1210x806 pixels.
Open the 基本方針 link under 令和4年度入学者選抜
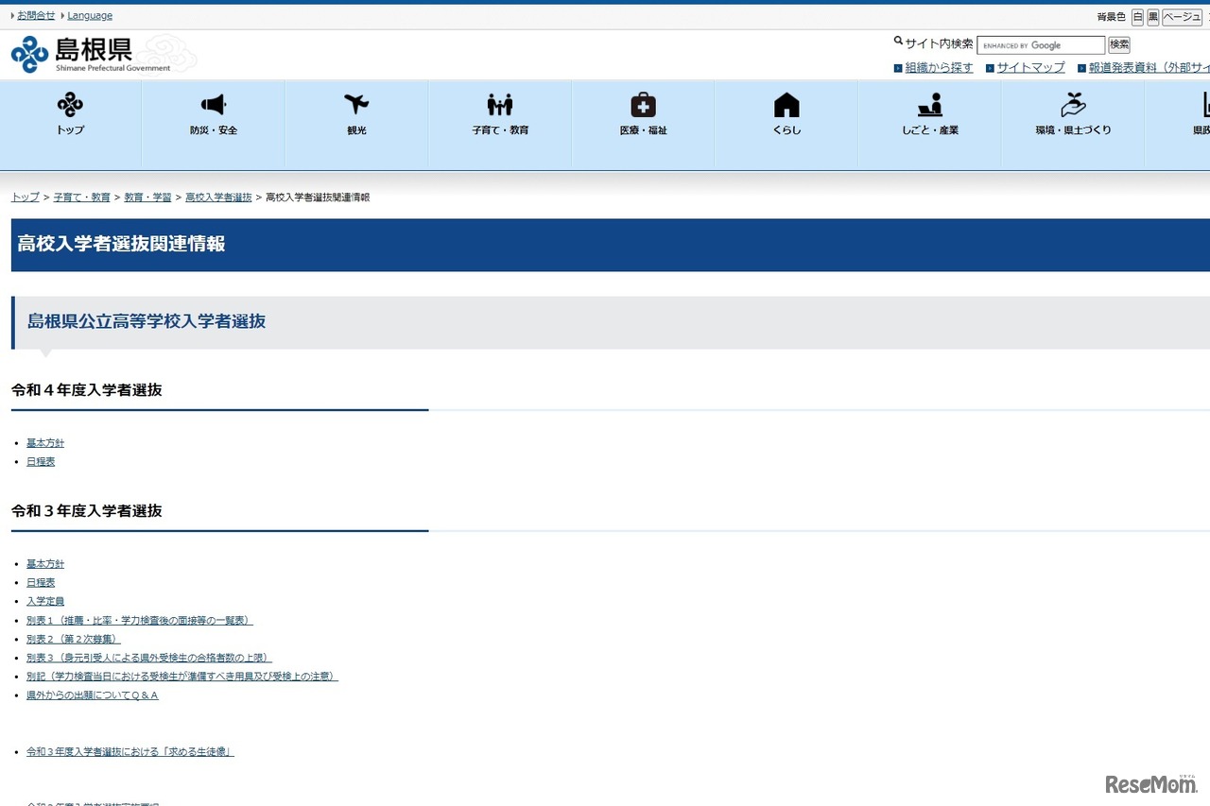(45, 442)
